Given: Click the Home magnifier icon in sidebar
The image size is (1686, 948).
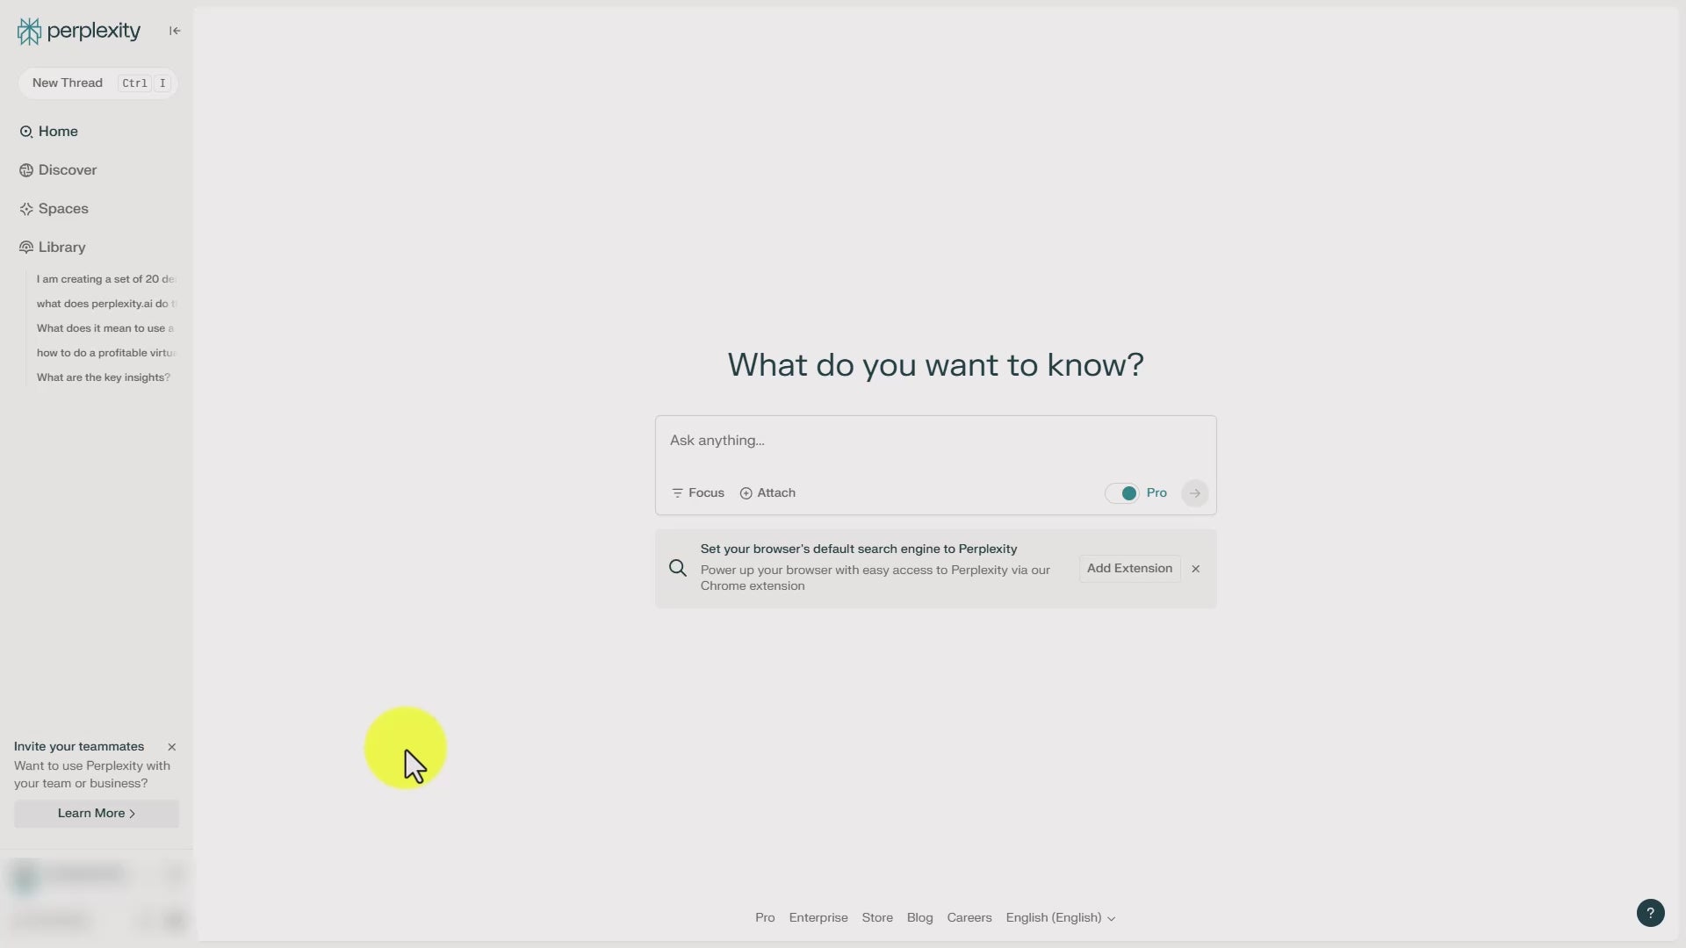Looking at the screenshot, I should [x=26, y=132].
